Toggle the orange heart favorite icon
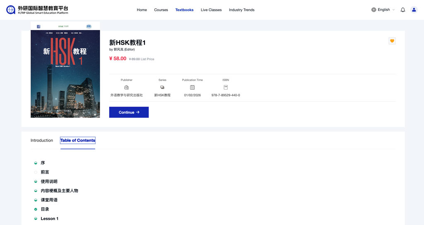 coord(392,41)
